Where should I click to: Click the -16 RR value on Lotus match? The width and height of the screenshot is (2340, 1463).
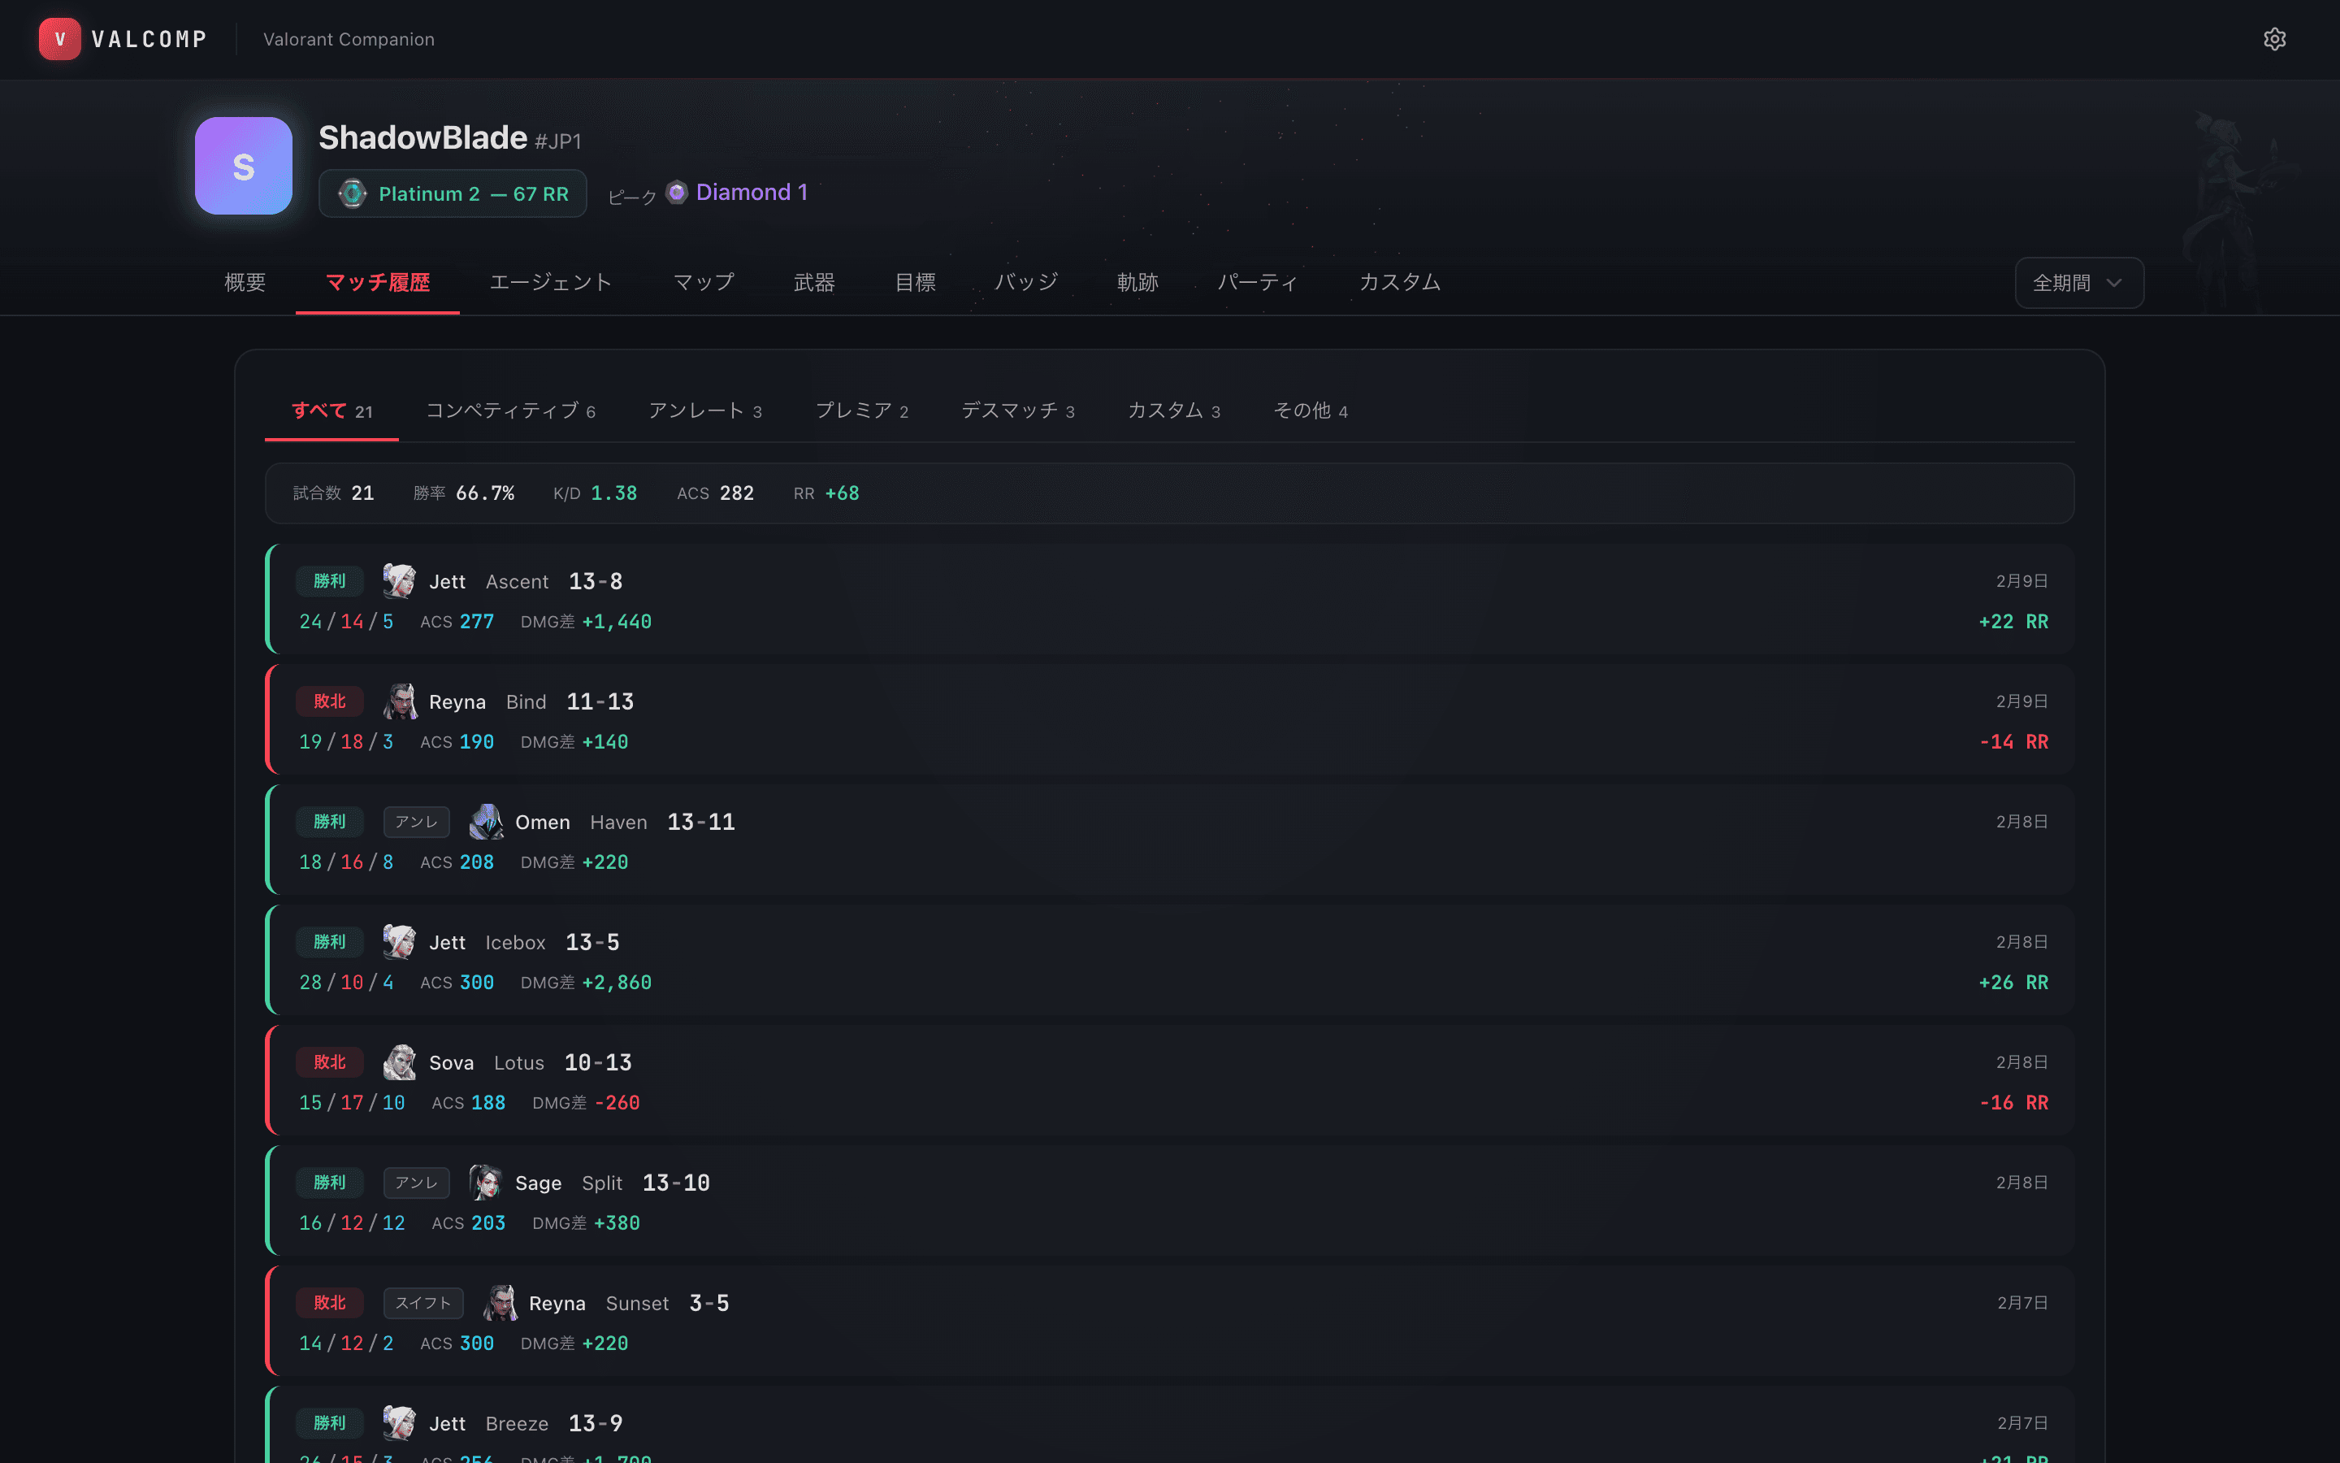coord(2013,1103)
